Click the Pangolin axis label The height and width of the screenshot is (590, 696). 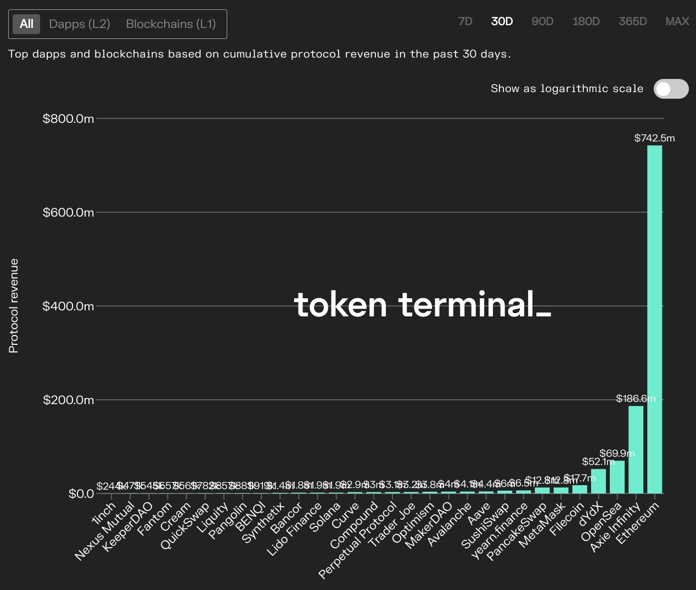(228, 520)
